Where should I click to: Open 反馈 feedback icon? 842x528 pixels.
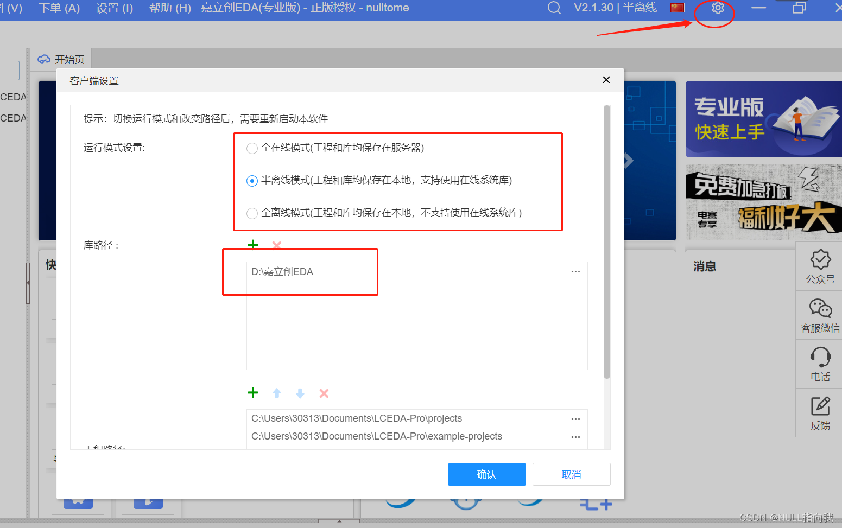[820, 413]
